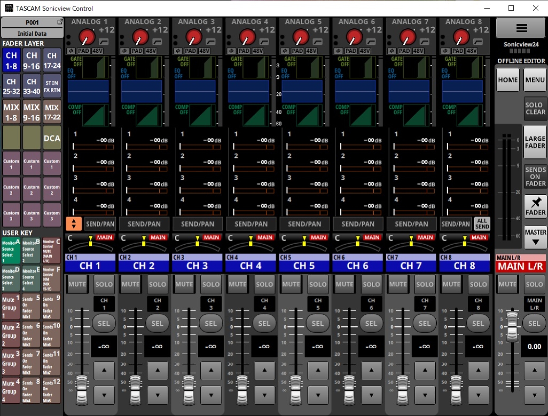Solo channel CH 6
The height and width of the screenshot is (416, 548).
click(x=371, y=284)
